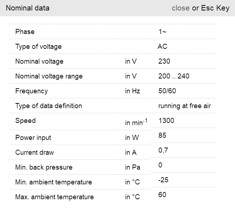Click the Current draw label

coord(34,153)
